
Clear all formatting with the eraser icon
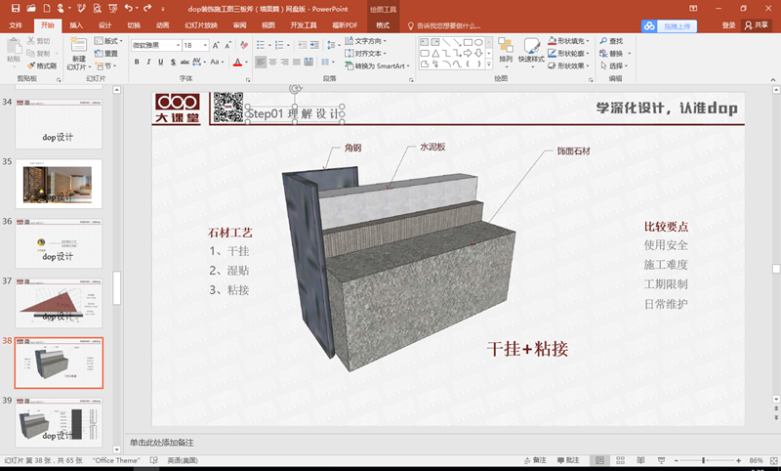tap(244, 45)
